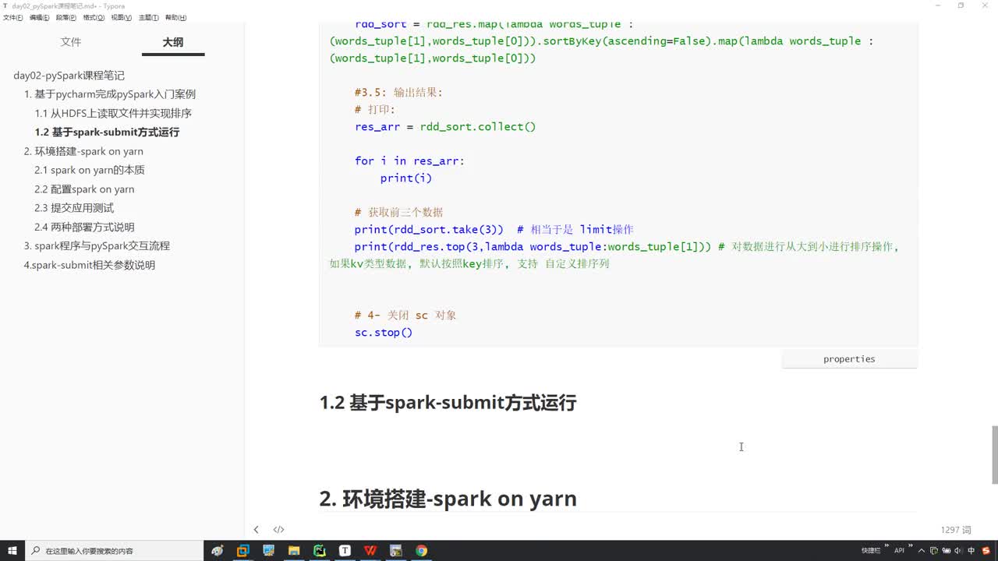This screenshot has height=561, width=998.
Task: Click 快捷栏 toolbar in taskbar
Action: [x=872, y=551]
